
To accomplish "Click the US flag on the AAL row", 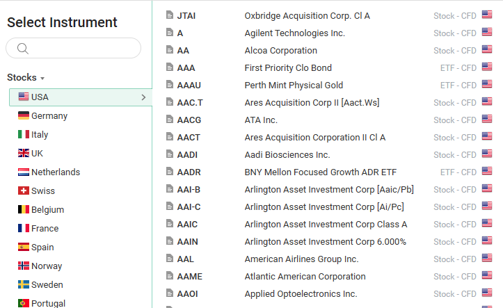I will coord(487,259).
